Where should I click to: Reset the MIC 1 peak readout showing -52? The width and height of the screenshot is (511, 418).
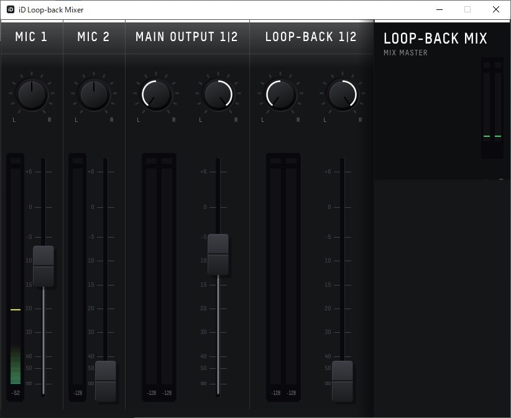click(x=16, y=393)
